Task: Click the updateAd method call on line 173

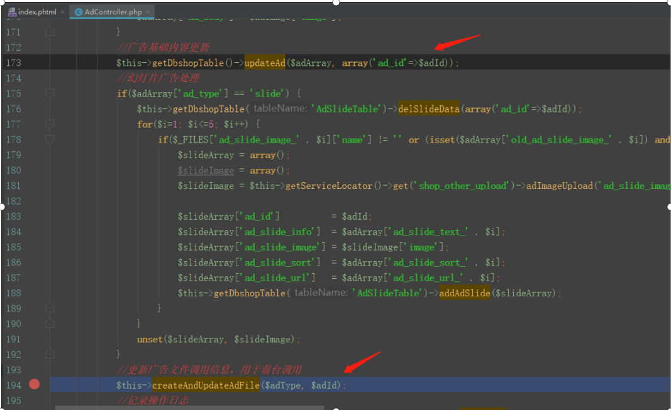Action: [265, 63]
